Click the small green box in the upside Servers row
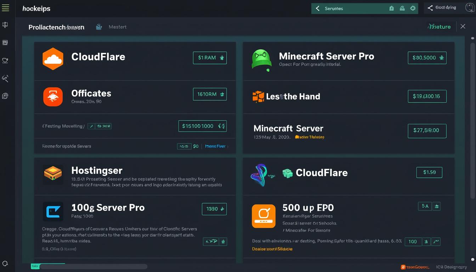 click(x=184, y=146)
